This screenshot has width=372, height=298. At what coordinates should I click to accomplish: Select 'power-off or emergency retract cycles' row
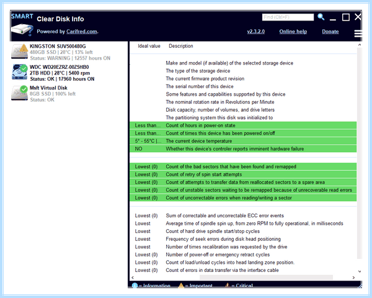pos(243,255)
